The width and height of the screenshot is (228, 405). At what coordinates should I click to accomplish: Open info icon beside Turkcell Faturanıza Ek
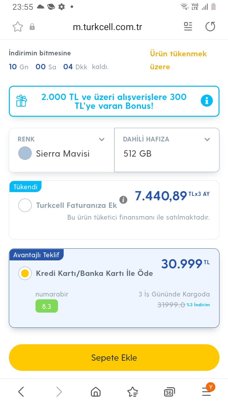pos(123,200)
